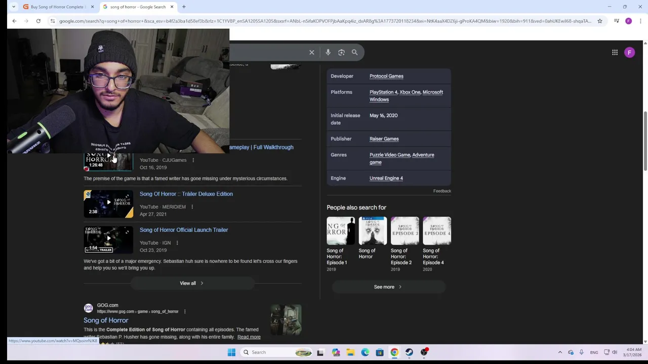Open Unreal Engine 4 link
The width and height of the screenshot is (648, 364).
coord(386,178)
